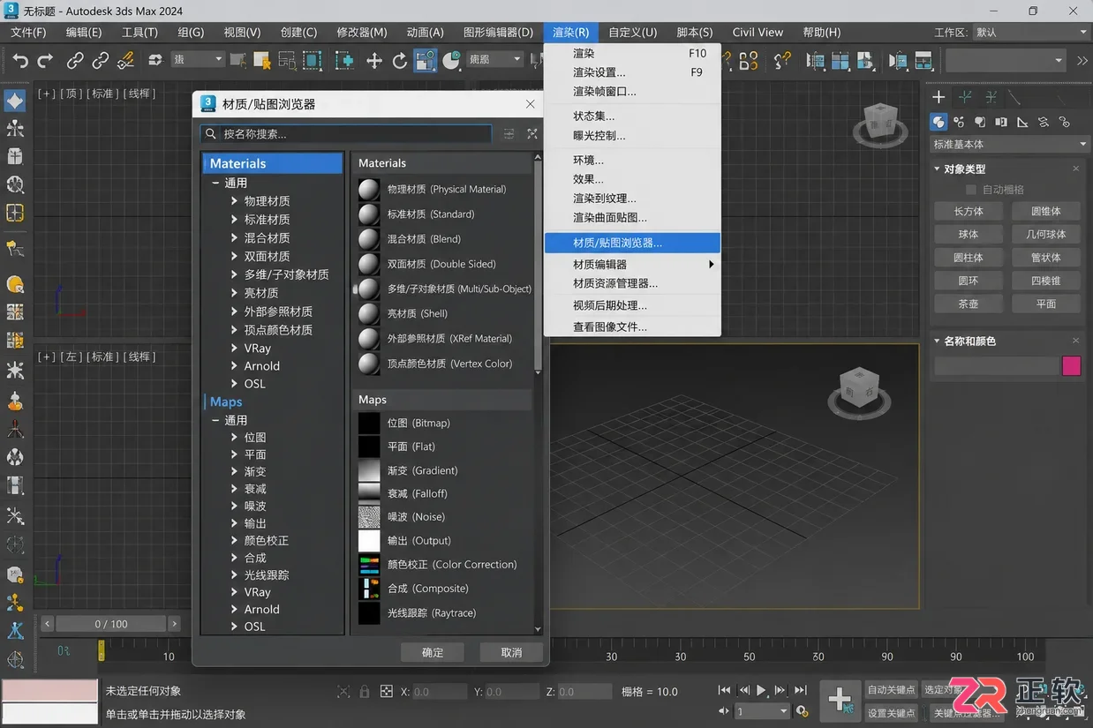This screenshot has height=728, width=1093.
Task: Click the play animation button
Action: pyautogui.click(x=762, y=690)
